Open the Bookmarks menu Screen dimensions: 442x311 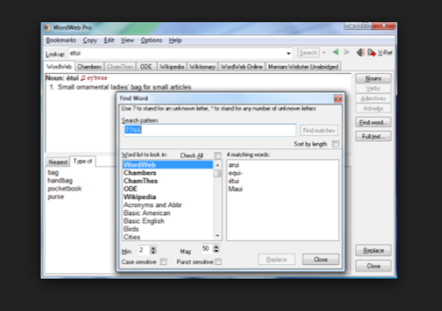tap(61, 40)
